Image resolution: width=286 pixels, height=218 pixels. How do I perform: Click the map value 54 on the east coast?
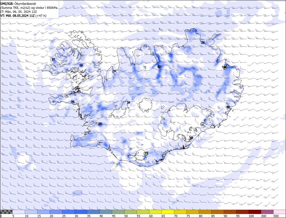[228, 107]
